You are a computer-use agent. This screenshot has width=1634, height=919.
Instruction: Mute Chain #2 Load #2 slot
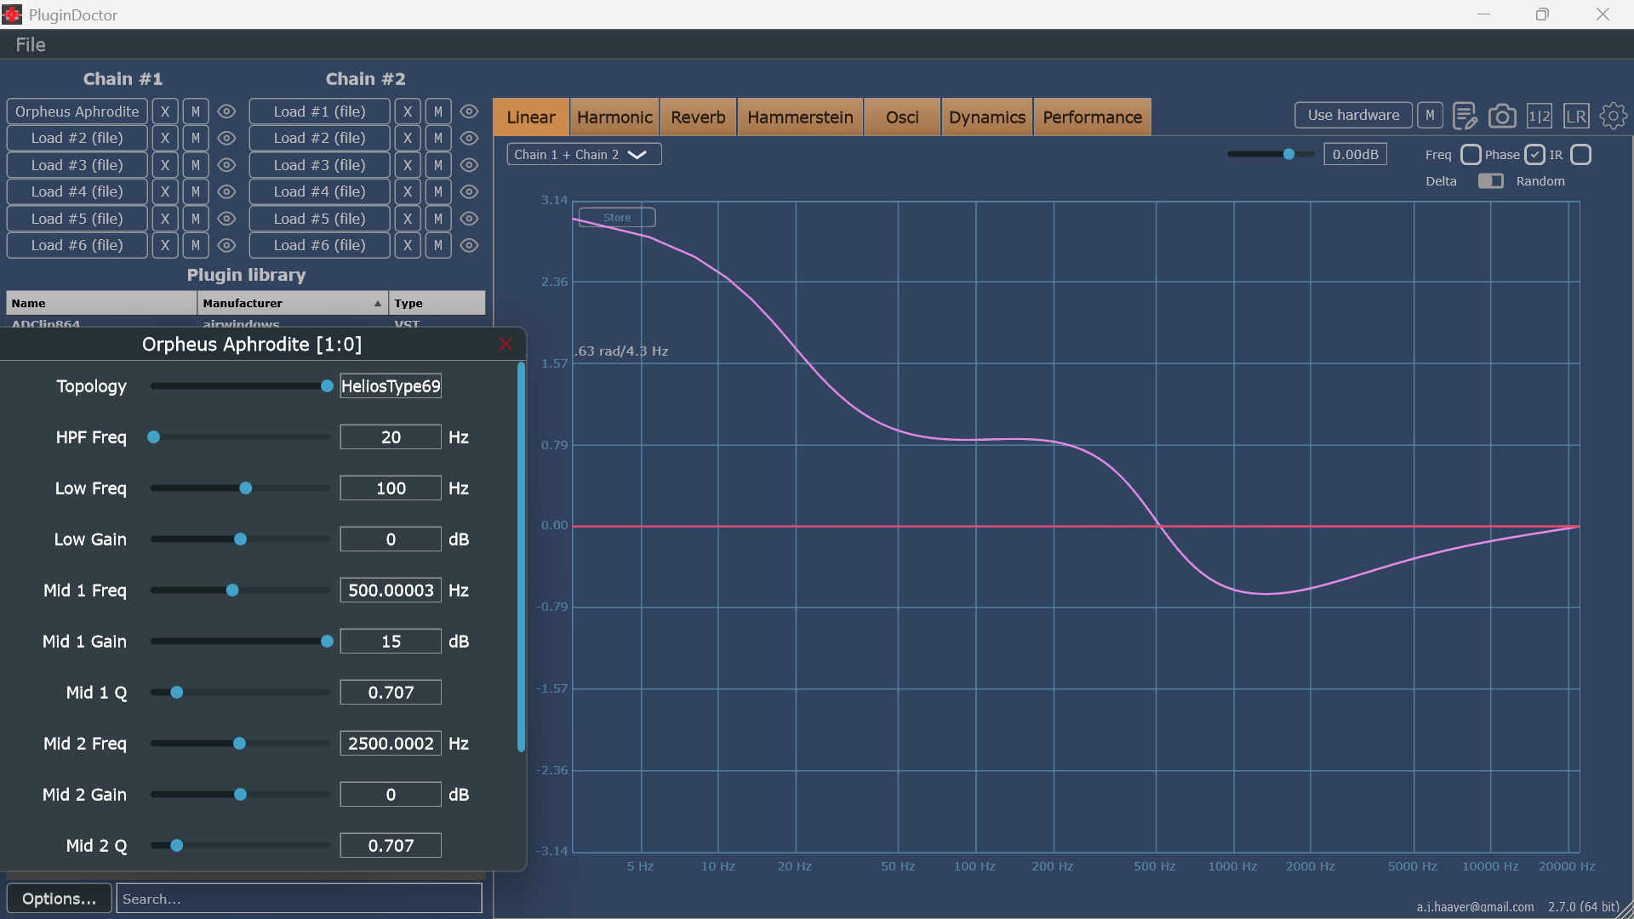(x=438, y=138)
